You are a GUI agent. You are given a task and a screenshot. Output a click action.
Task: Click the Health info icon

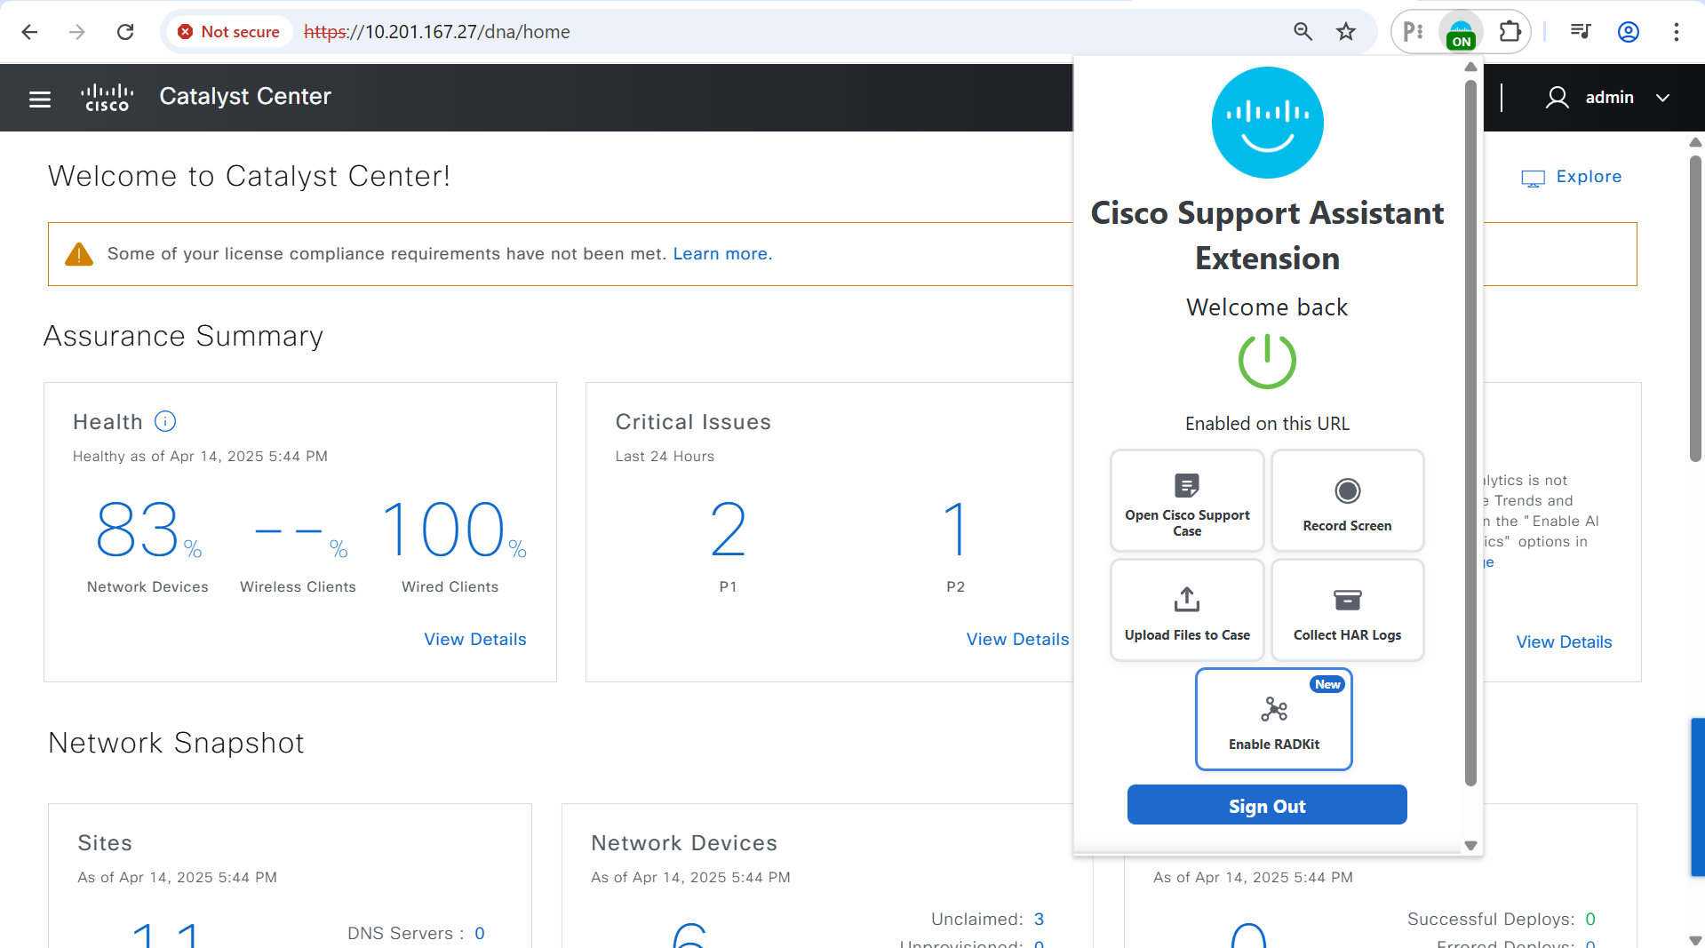point(165,421)
